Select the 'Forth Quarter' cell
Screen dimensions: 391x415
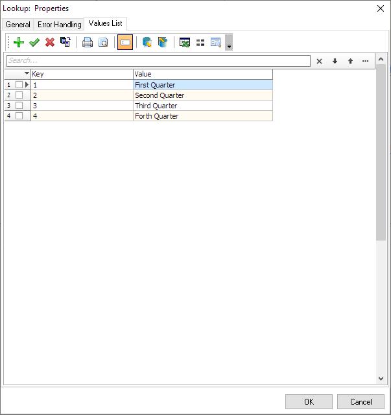point(203,116)
